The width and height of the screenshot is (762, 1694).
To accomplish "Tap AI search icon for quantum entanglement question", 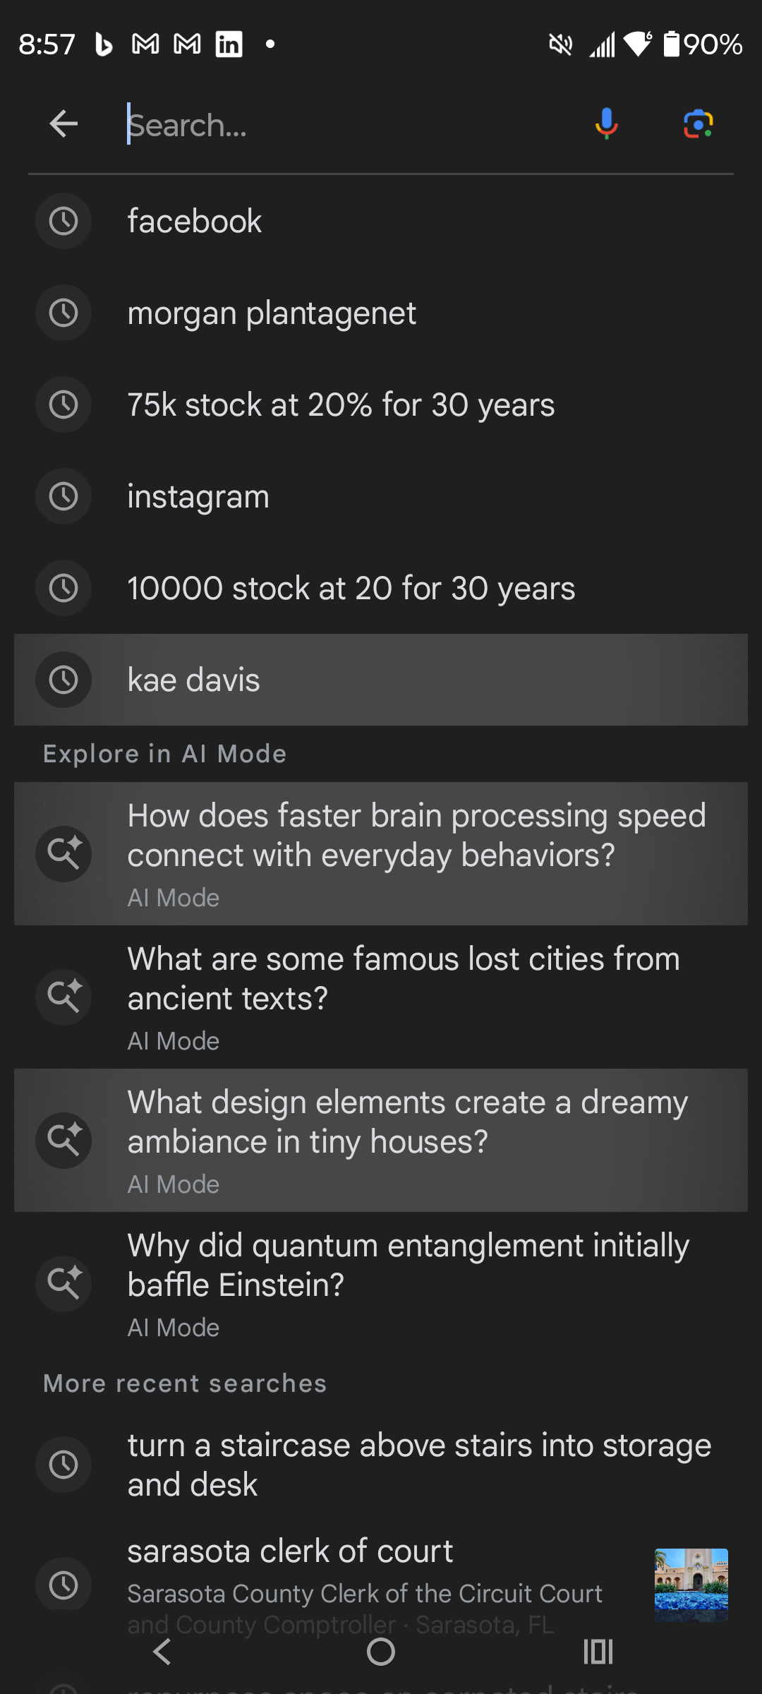I will pos(64,1283).
